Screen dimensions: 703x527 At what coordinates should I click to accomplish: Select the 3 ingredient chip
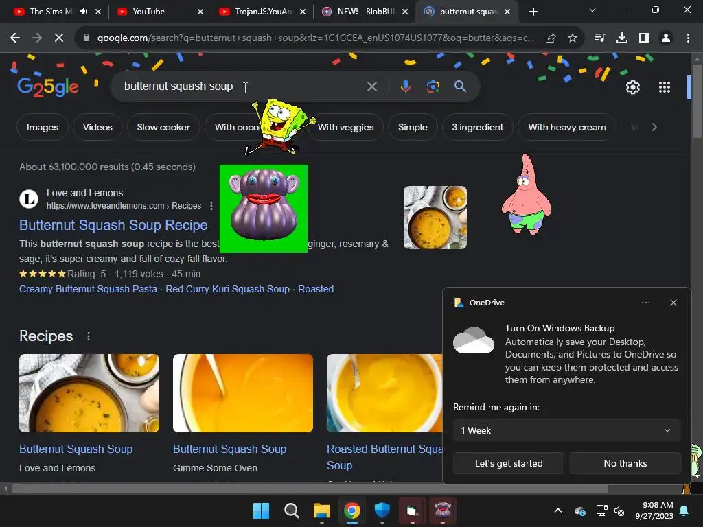click(478, 127)
